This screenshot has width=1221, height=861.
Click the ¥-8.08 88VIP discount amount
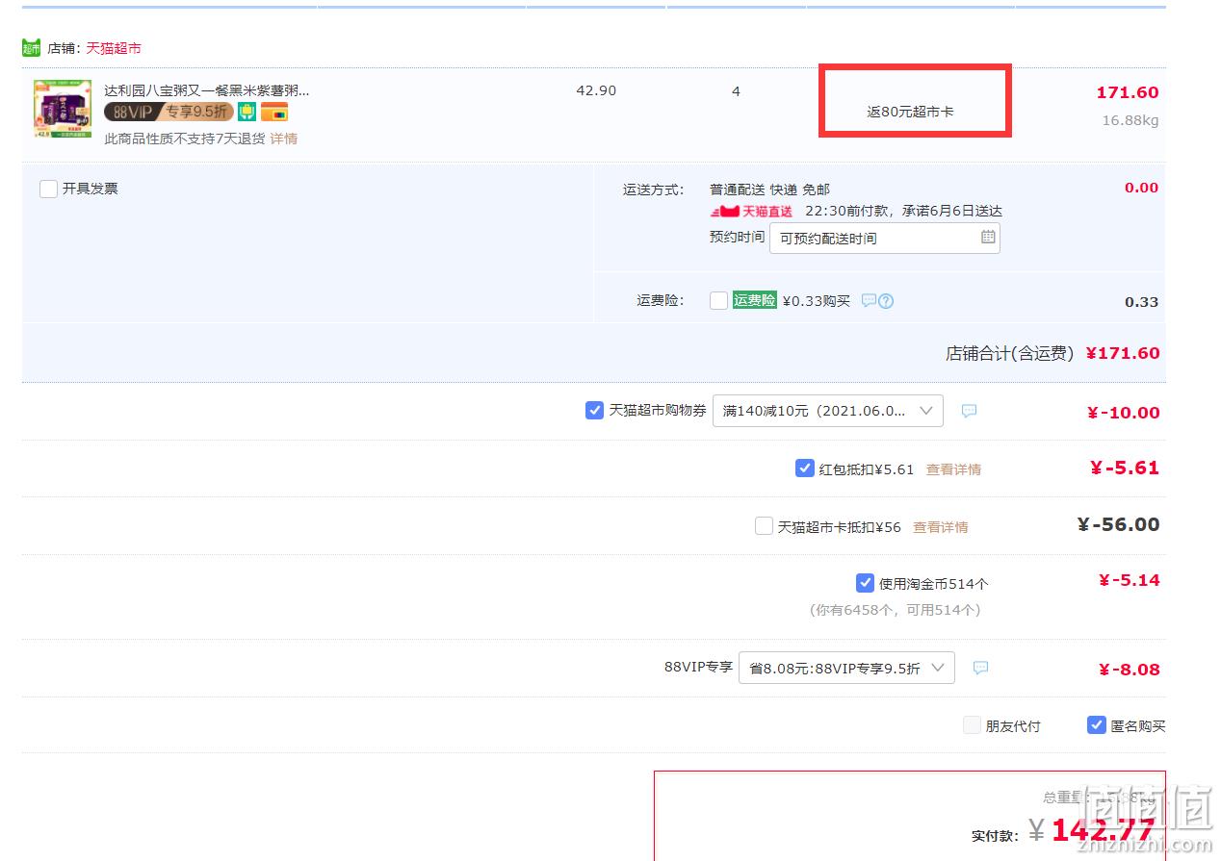(1130, 670)
